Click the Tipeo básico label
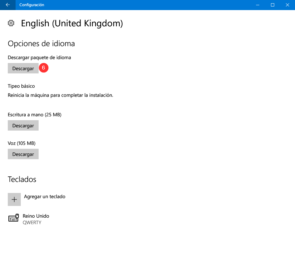 tap(21, 86)
